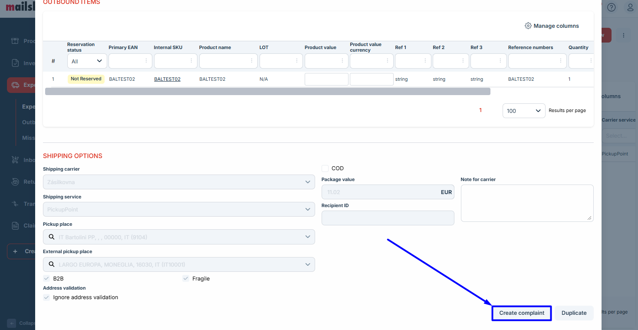Toggle Ignore address validation checkbox
The width and height of the screenshot is (638, 330).
46,297
